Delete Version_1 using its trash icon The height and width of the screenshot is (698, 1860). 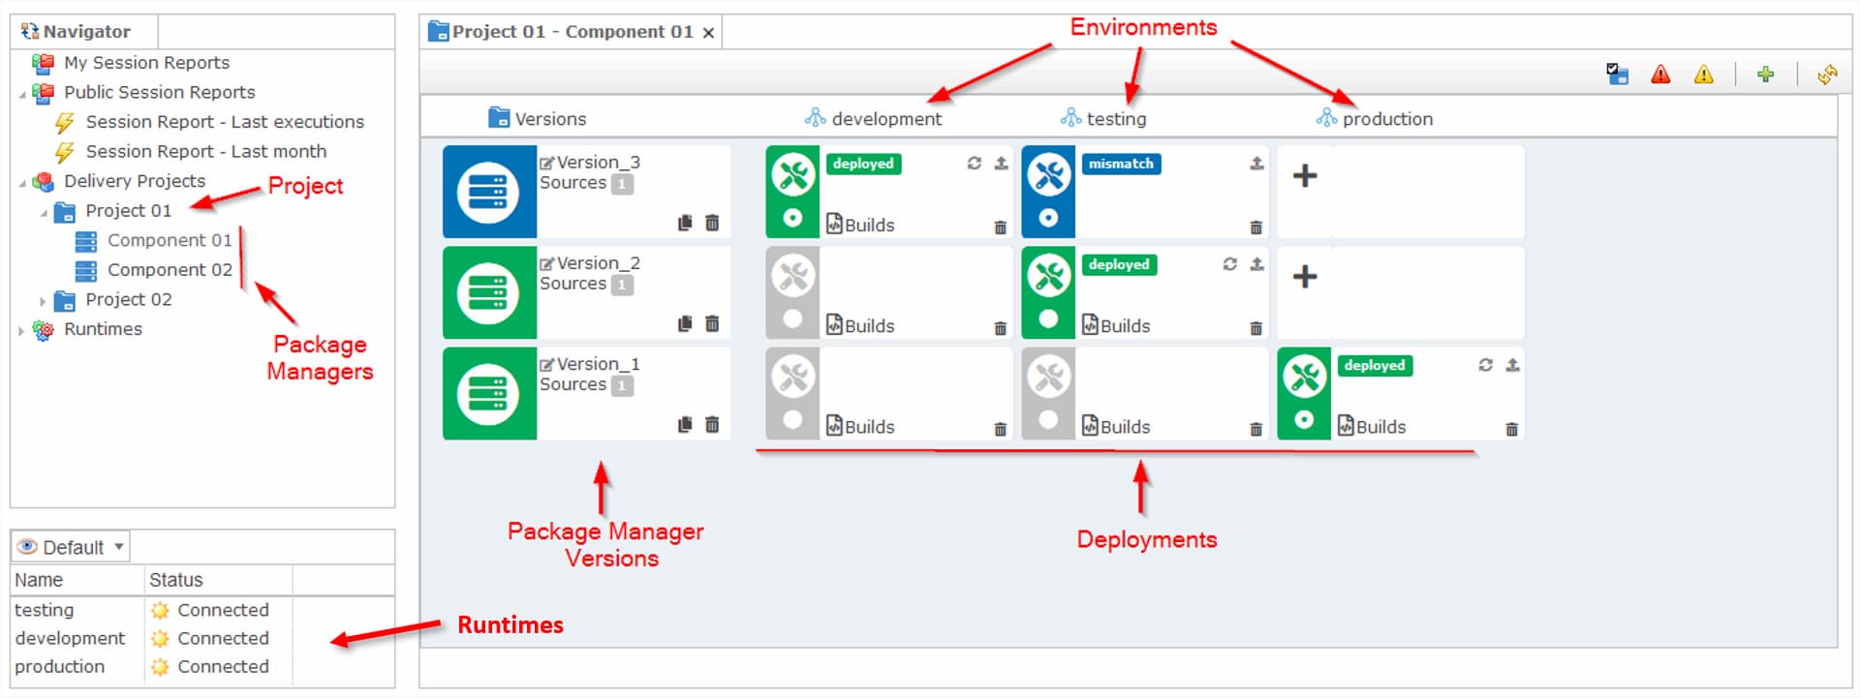coord(712,424)
